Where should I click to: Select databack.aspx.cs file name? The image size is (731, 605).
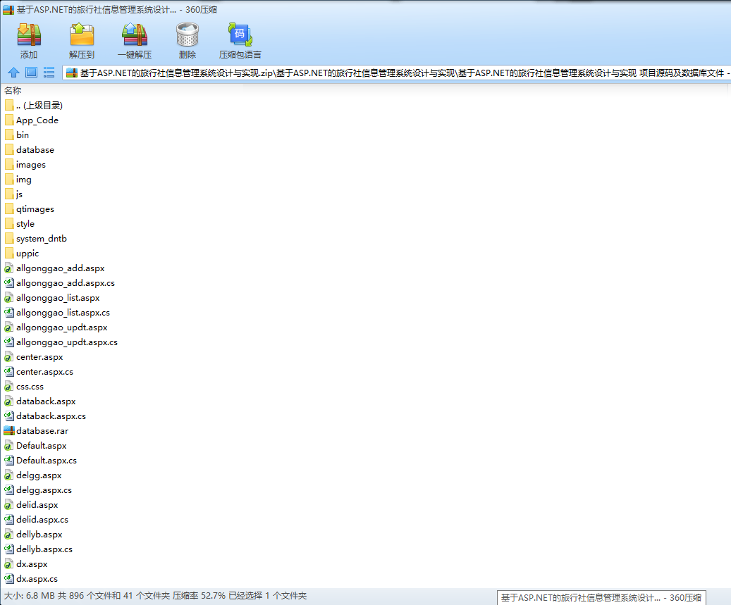51,416
